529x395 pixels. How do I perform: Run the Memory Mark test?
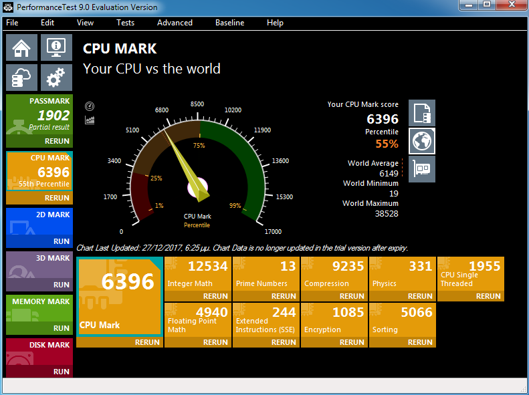(39, 328)
